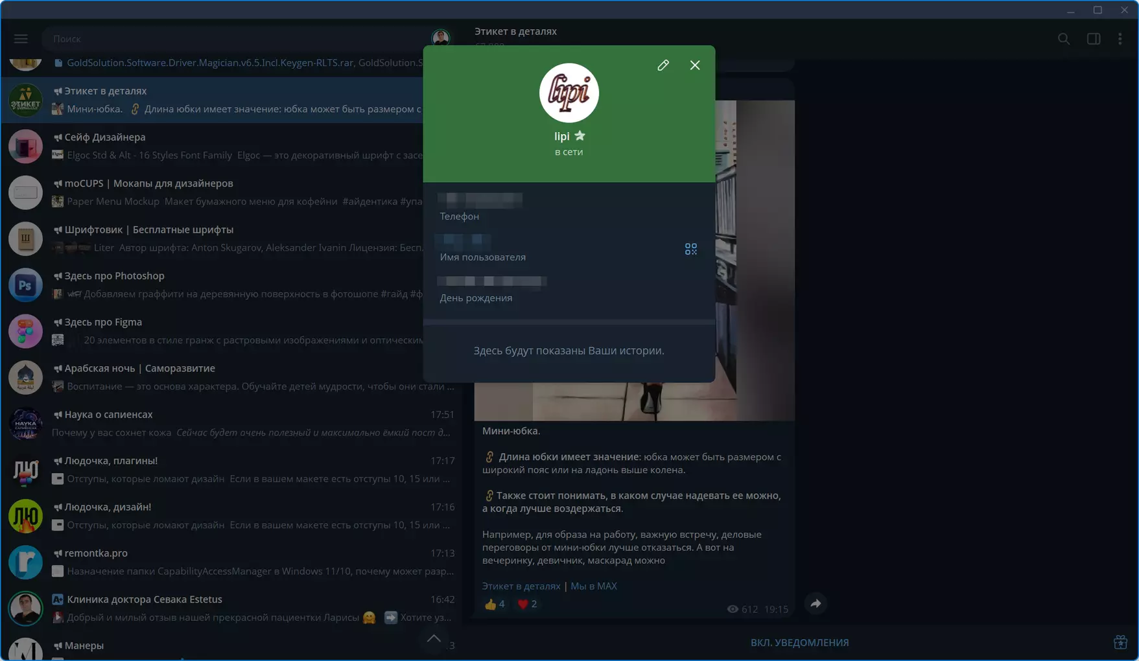
Task: Open the Этикет в деталях link
Action: (521, 586)
